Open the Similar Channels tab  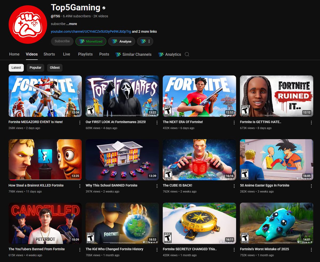[x=134, y=54]
